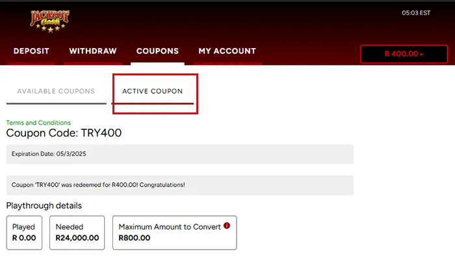This screenshot has height=260, width=455.
Task: Open the DEPOSIT menu item
Action: point(31,51)
